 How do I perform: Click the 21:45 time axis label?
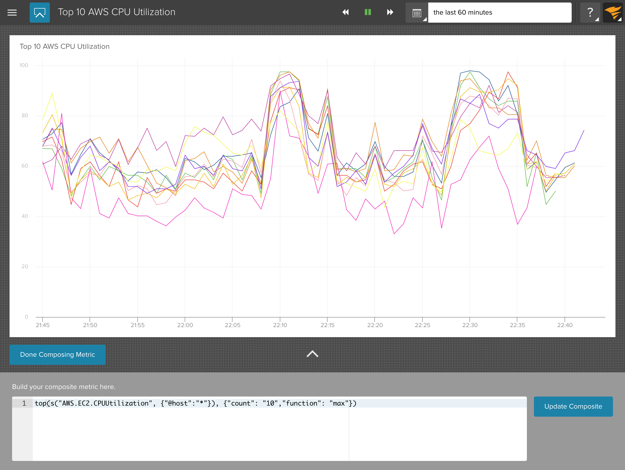(x=42, y=325)
